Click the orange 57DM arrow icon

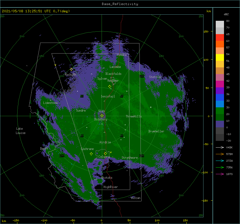coord(220,154)
